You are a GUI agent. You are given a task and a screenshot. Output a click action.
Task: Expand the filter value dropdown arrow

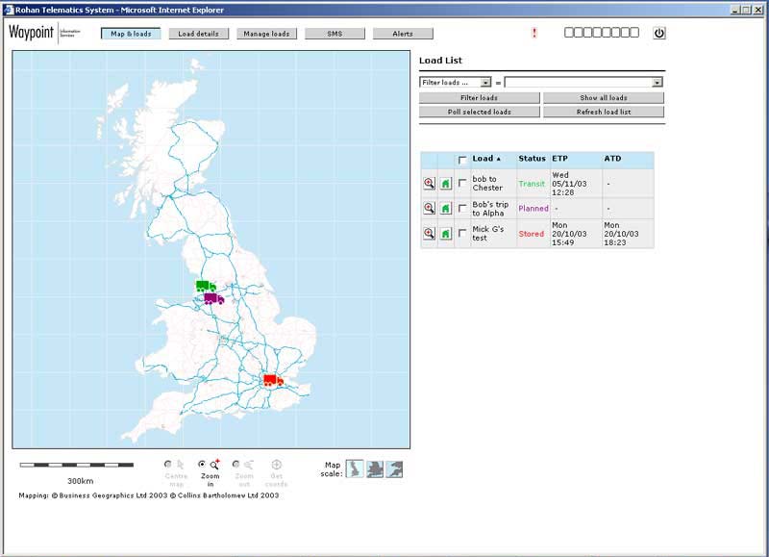click(x=657, y=83)
